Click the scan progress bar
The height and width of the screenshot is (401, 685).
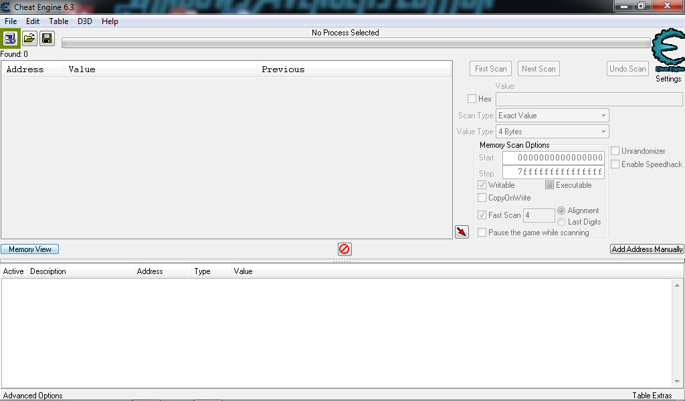pyautogui.click(x=357, y=43)
